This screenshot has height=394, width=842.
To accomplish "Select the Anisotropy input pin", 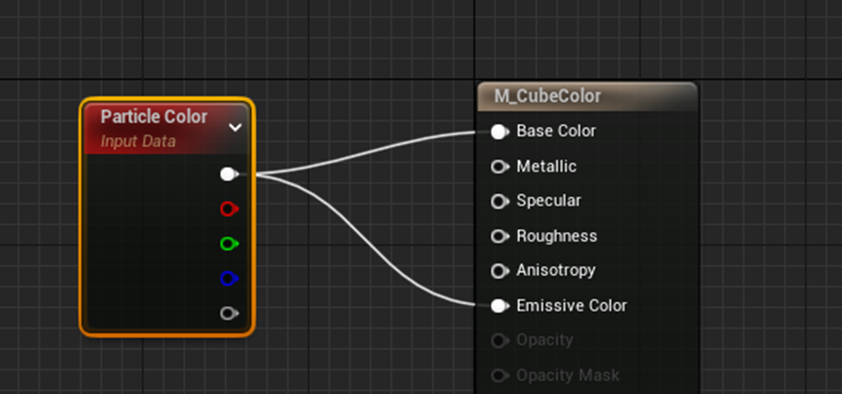I will pyautogui.click(x=499, y=271).
